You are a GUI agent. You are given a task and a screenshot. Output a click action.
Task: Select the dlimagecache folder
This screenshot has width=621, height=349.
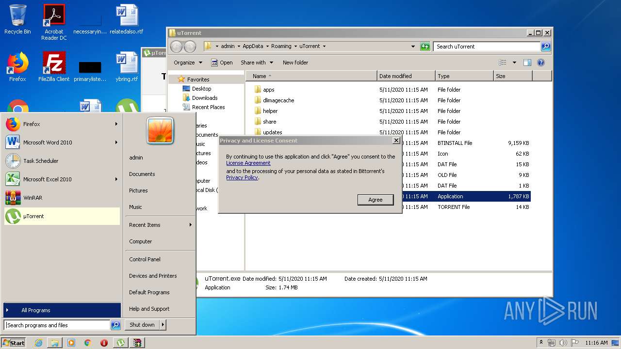(278, 100)
